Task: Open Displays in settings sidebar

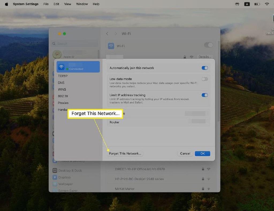Action: pos(62,177)
